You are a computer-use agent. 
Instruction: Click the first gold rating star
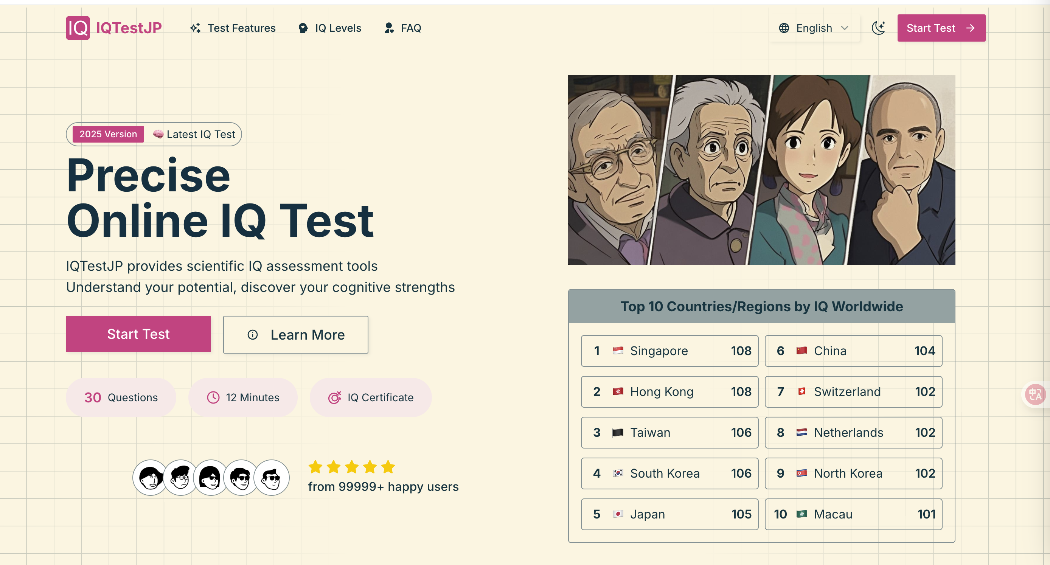(x=315, y=467)
